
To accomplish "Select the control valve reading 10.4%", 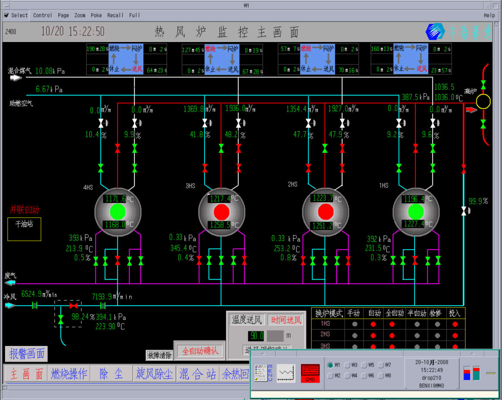I will (x=102, y=123).
